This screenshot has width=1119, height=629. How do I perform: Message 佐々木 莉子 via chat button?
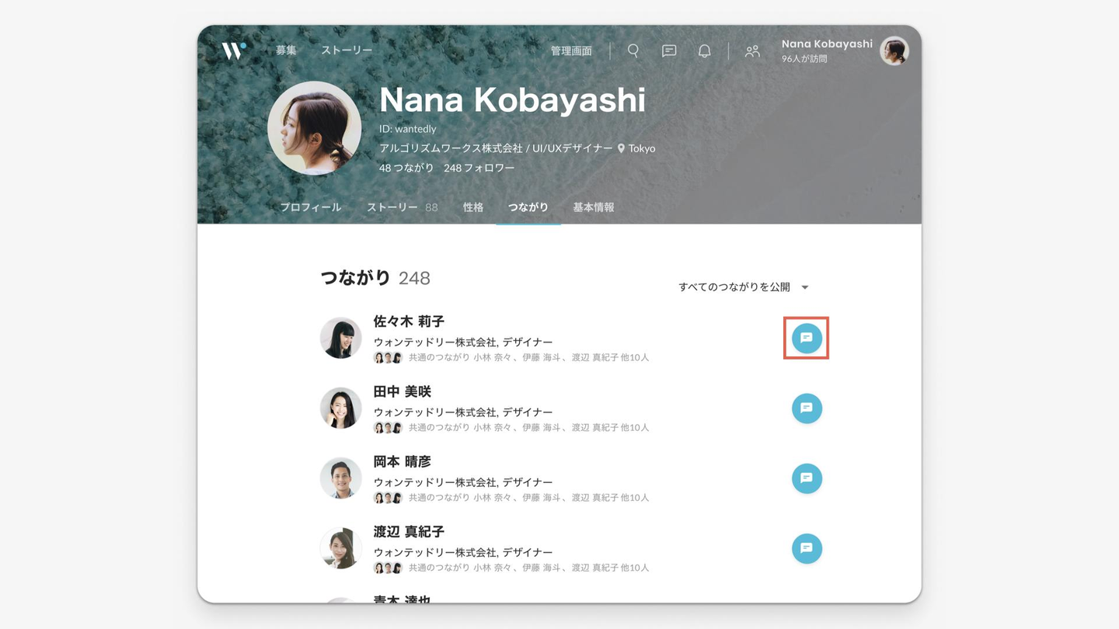coord(807,339)
